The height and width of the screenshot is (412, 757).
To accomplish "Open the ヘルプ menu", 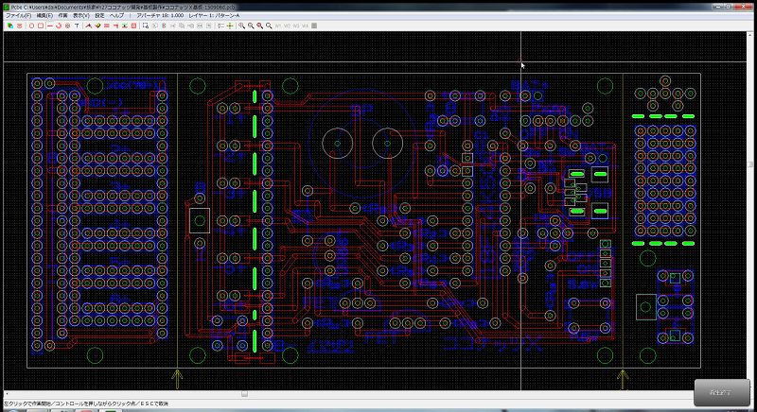I will tap(115, 16).
